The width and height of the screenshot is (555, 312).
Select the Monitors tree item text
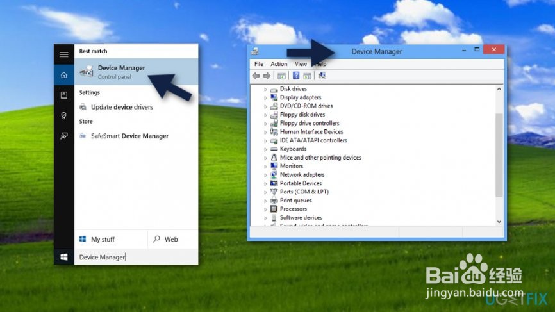coord(292,166)
